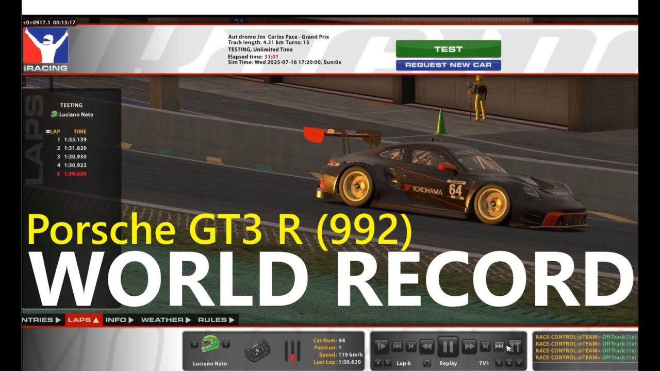Go to next driver arrow beside helmet
Image resolution: width=660 pixels, height=371 pixels.
[x=226, y=344]
